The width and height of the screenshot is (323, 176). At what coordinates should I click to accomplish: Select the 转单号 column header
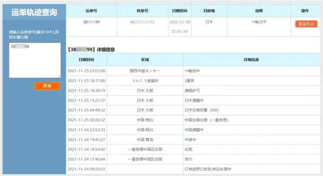pos(142,11)
